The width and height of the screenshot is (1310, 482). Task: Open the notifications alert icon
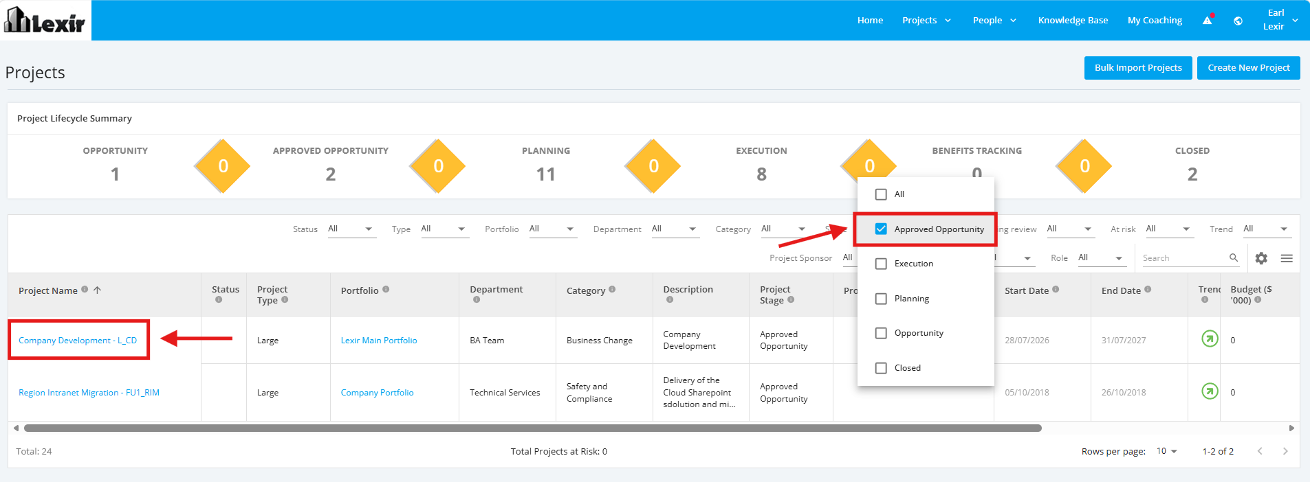click(1207, 20)
